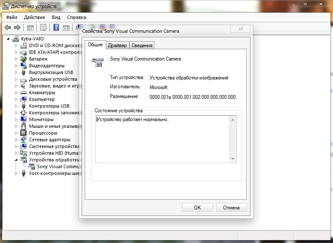Click the Хост-контроллеры bus icon

click(24, 173)
